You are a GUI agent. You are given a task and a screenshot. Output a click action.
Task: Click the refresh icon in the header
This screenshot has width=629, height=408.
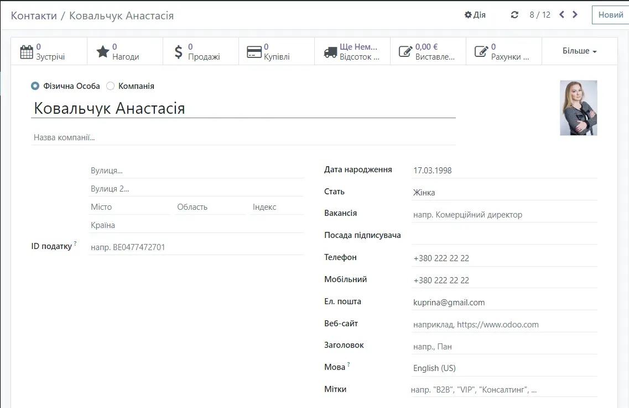click(x=515, y=15)
